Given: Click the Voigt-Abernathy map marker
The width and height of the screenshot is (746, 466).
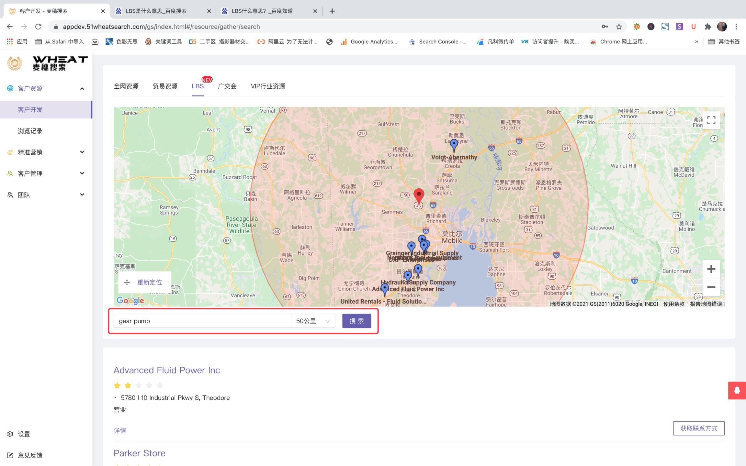Looking at the screenshot, I should [454, 145].
